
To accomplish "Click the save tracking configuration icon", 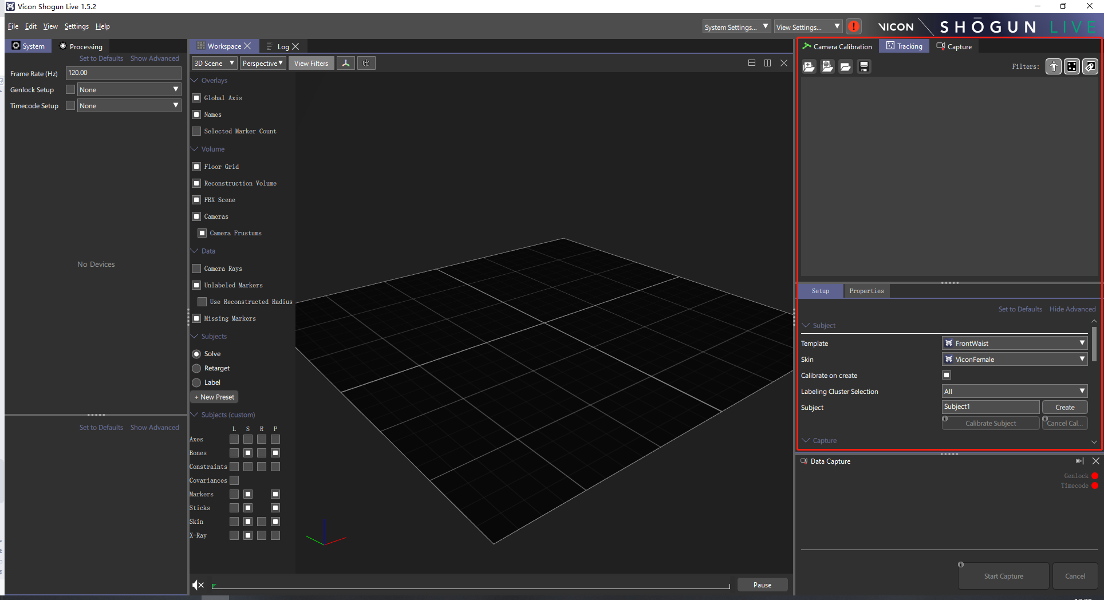I will (864, 67).
